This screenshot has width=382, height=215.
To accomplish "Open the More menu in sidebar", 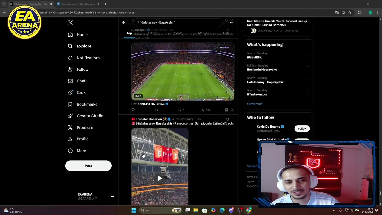I will tap(77, 151).
